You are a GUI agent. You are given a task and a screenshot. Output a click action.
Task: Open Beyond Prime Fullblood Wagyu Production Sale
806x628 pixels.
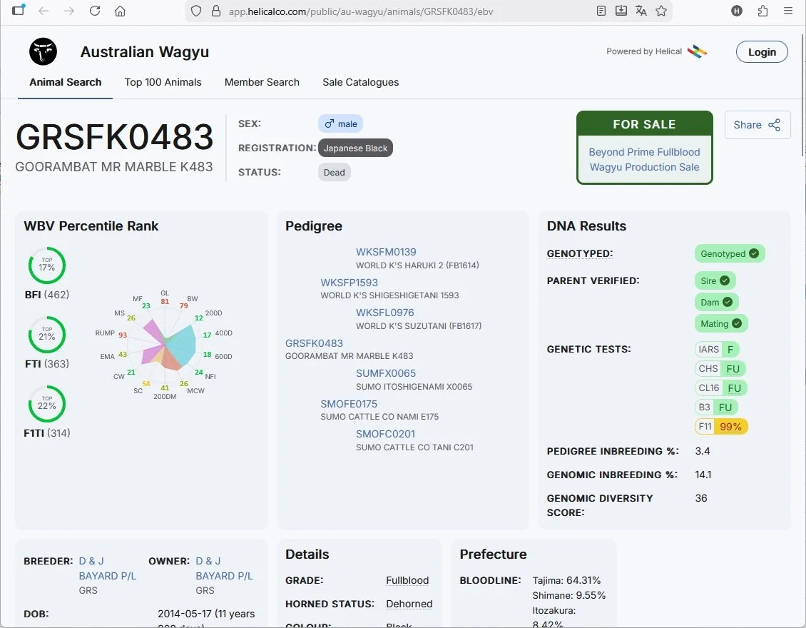[644, 159]
